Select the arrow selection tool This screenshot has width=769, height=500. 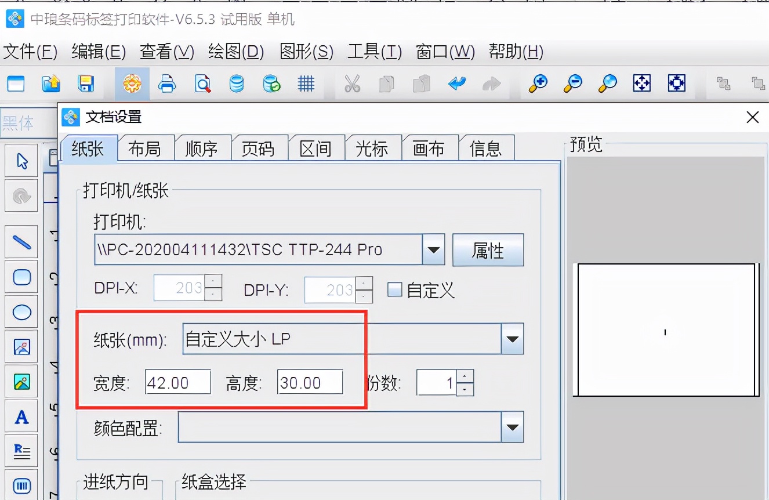(21, 161)
